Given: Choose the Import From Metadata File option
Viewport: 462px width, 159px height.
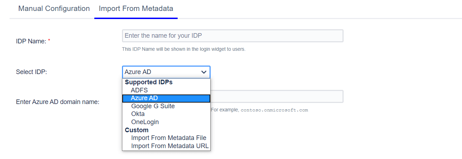Looking at the screenshot, I should click(x=168, y=138).
